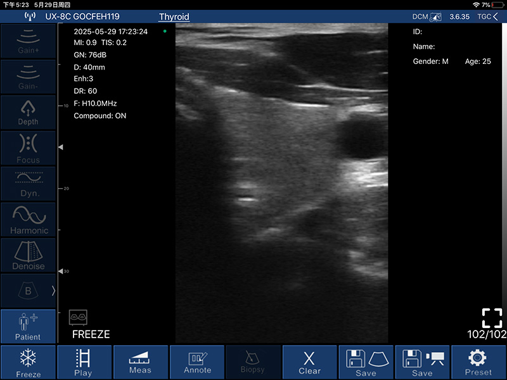This screenshot has height=380, width=507.
Task: Expand the TGC panel
Action: coord(487,16)
